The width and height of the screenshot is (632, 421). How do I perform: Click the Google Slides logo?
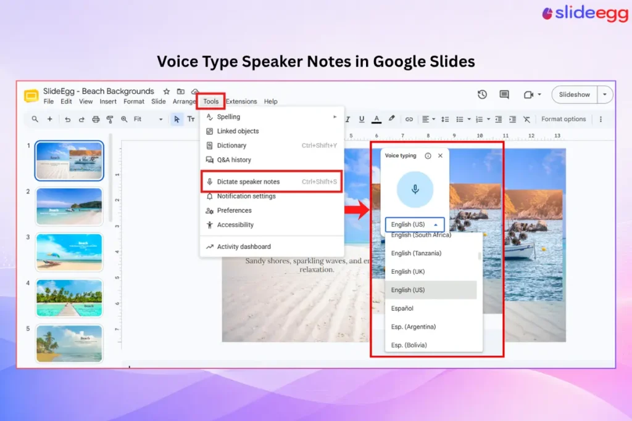tap(31, 96)
